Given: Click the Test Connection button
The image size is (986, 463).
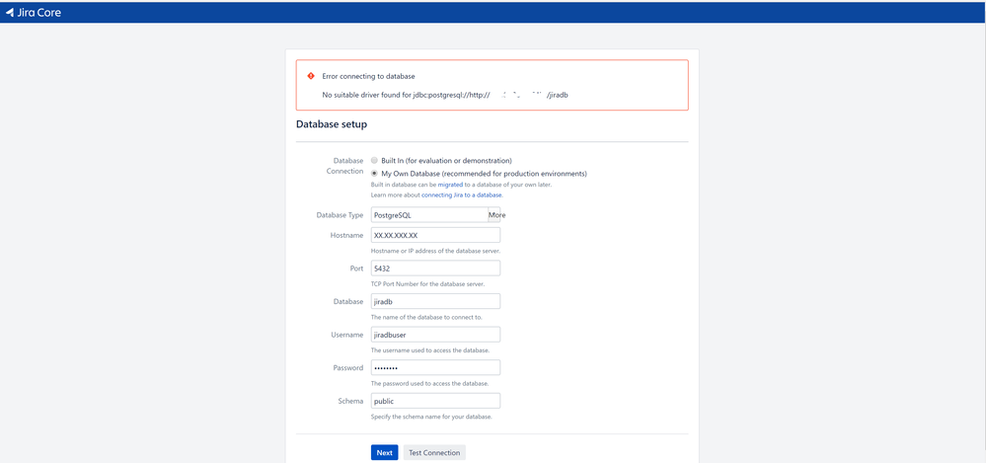Looking at the screenshot, I should point(434,452).
